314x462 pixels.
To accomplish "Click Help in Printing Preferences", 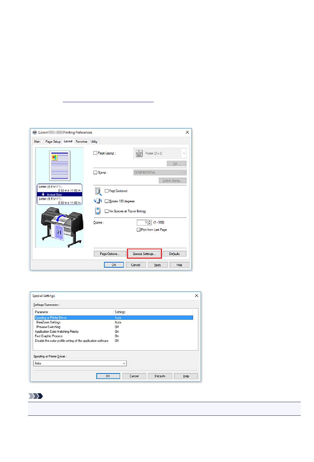I will 179,265.
